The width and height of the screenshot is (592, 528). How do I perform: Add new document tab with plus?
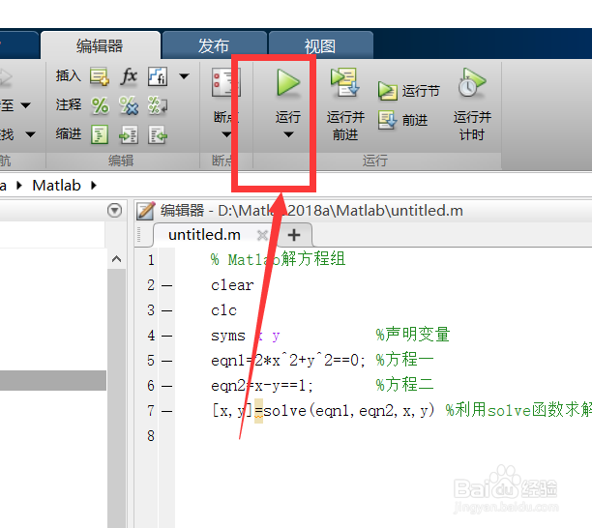coord(294,235)
